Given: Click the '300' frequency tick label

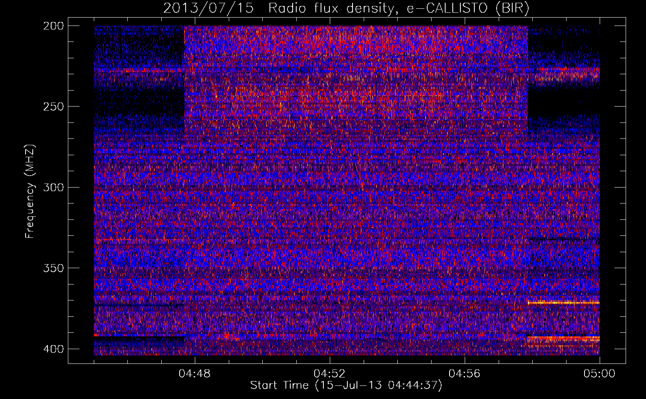Looking at the screenshot, I should click(53, 187).
